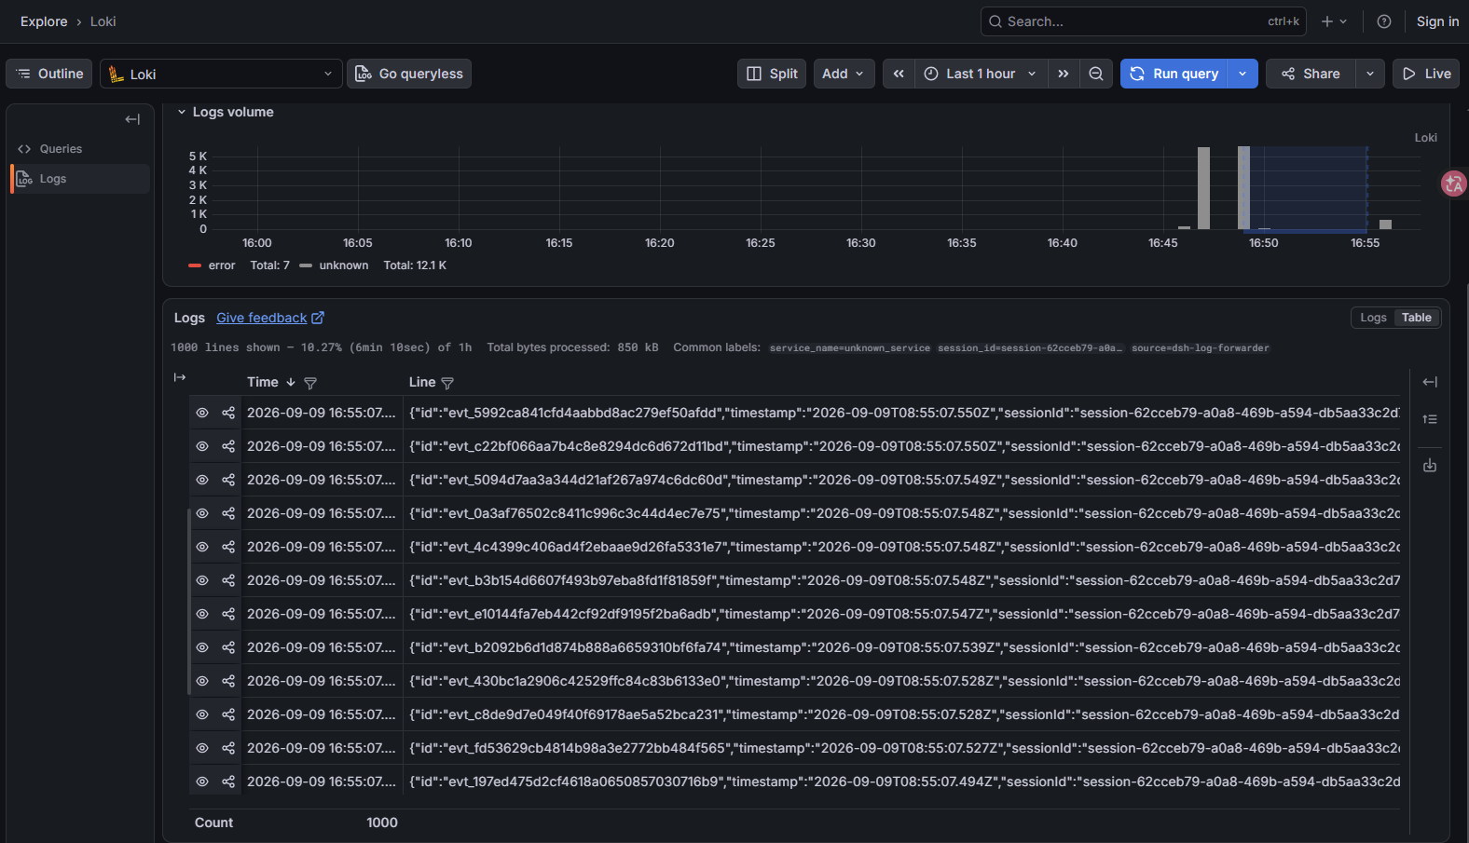The image size is (1469, 843).
Task: Open the Last 1 hour time picker
Action: pyautogui.click(x=981, y=74)
